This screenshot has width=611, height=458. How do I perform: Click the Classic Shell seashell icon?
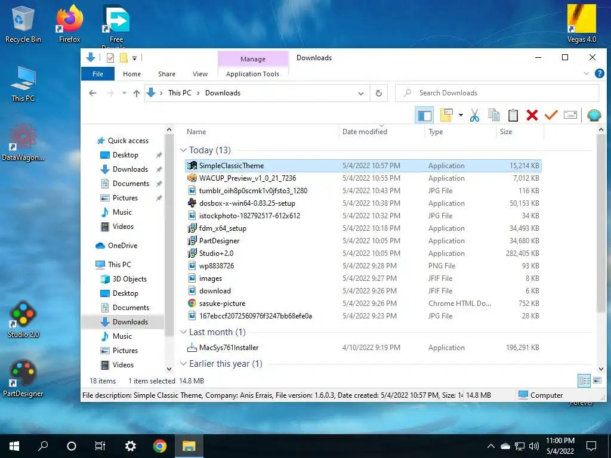point(594,115)
